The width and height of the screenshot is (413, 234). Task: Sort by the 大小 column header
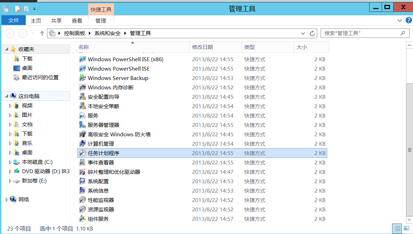[311, 47]
